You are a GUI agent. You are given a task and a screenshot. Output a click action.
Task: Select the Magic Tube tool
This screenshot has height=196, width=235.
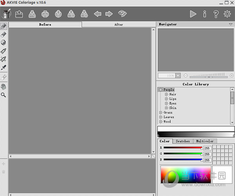pos(4,59)
